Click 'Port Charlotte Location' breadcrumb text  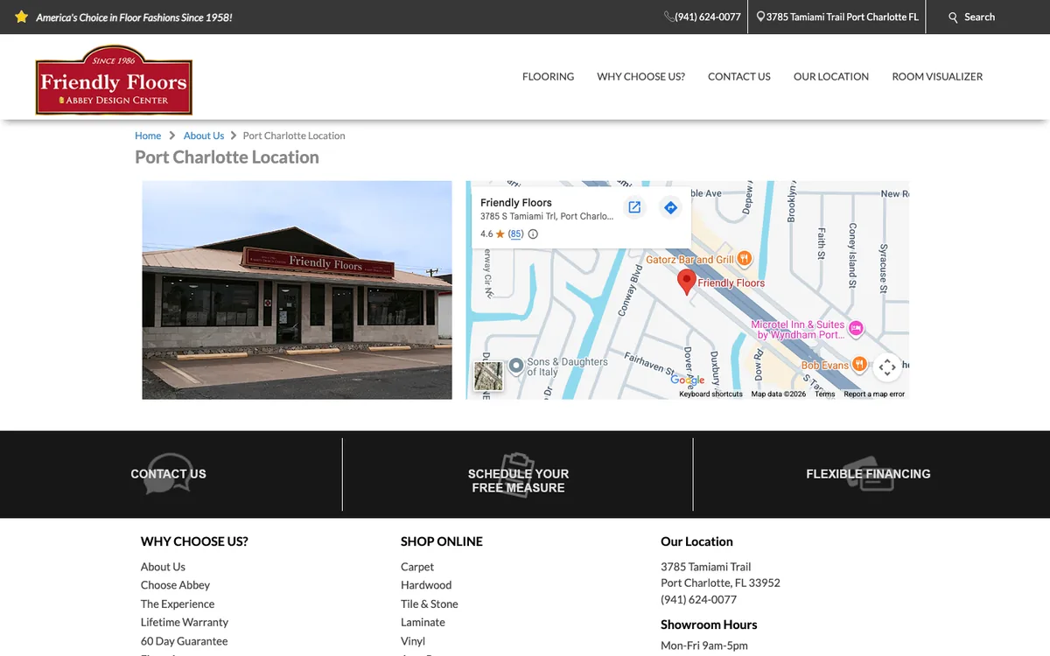294,136
